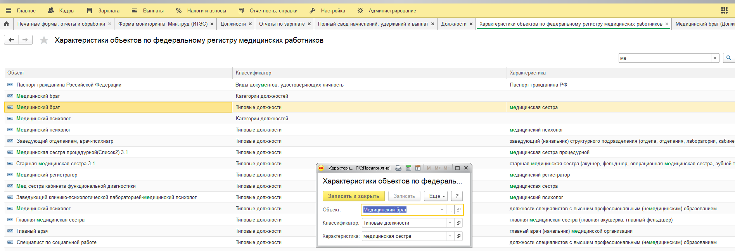Run search with the magnifier button
The width and height of the screenshot is (735, 251).
(x=729, y=58)
